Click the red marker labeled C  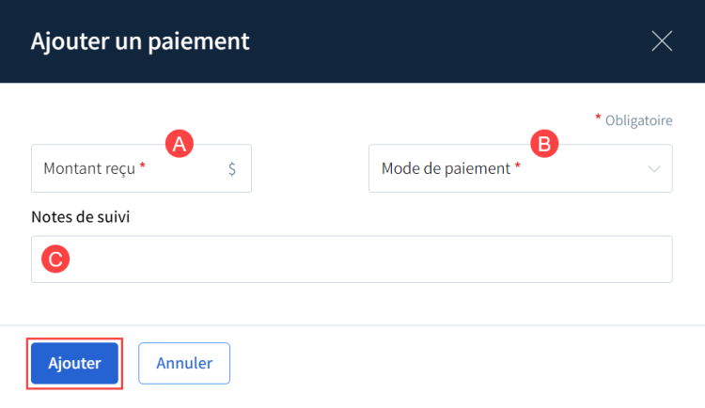55,259
